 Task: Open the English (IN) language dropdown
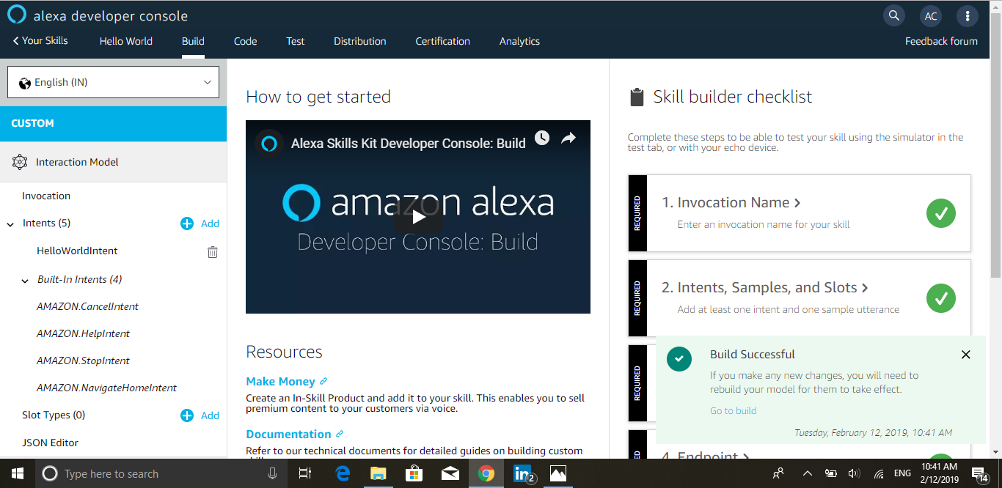tap(113, 81)
